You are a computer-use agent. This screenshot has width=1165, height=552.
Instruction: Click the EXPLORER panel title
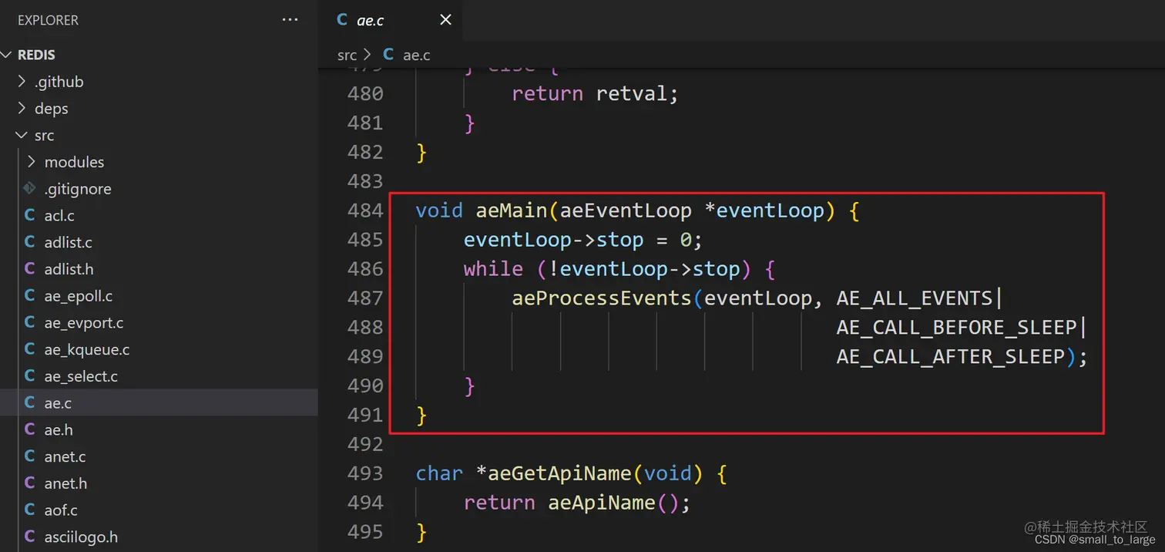[48, 20]
